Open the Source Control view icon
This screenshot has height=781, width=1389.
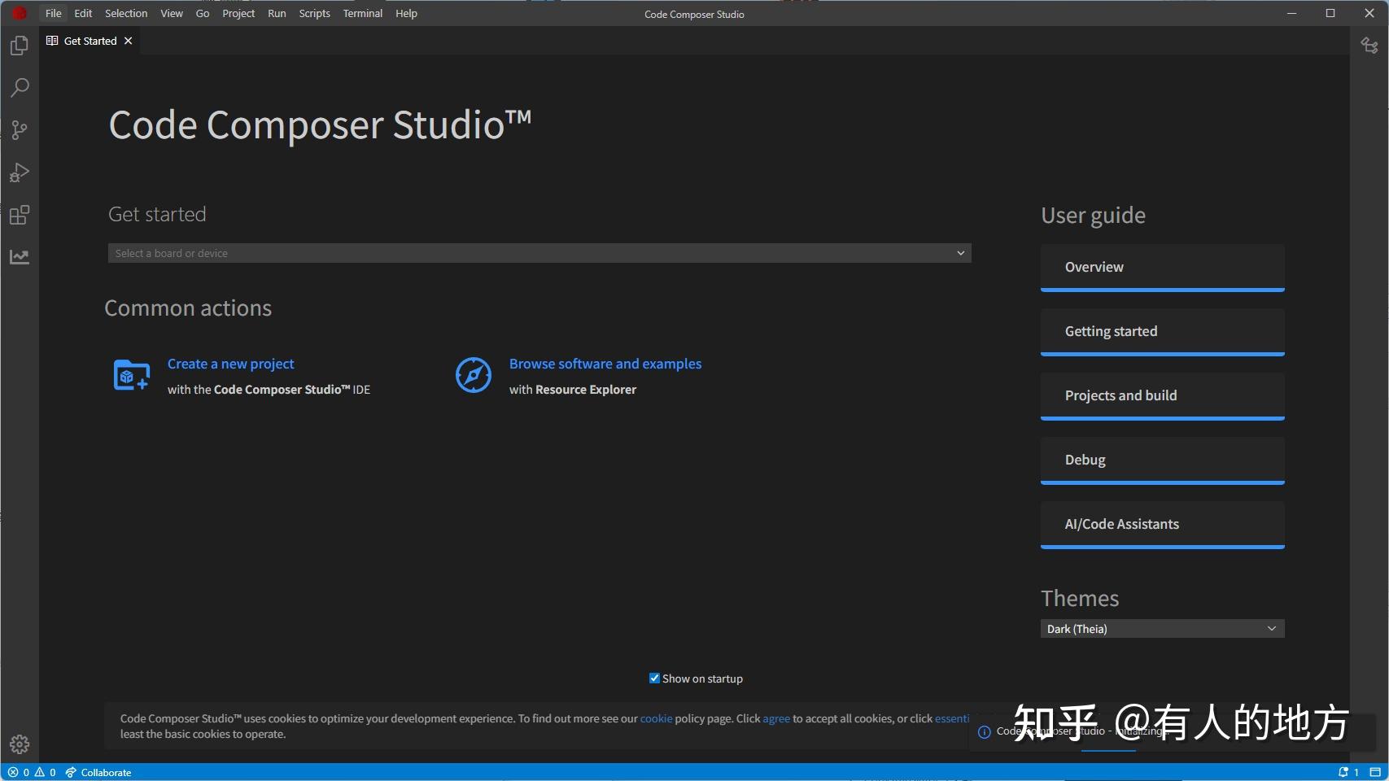click(x=20, y=130)
